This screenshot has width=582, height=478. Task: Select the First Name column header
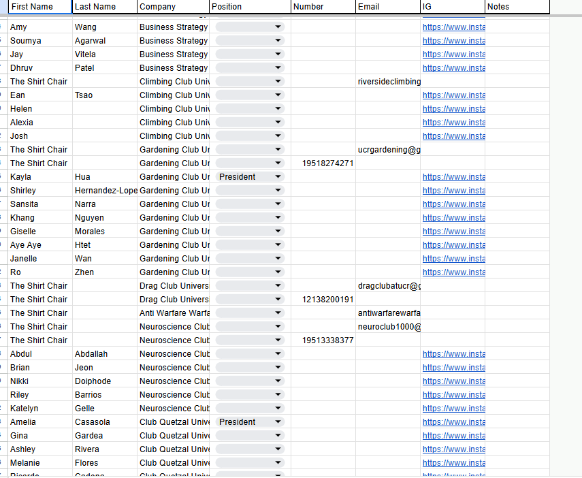pos(38,7)
